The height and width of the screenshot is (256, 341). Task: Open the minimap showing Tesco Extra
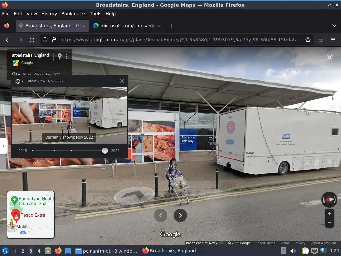point(31,215)
